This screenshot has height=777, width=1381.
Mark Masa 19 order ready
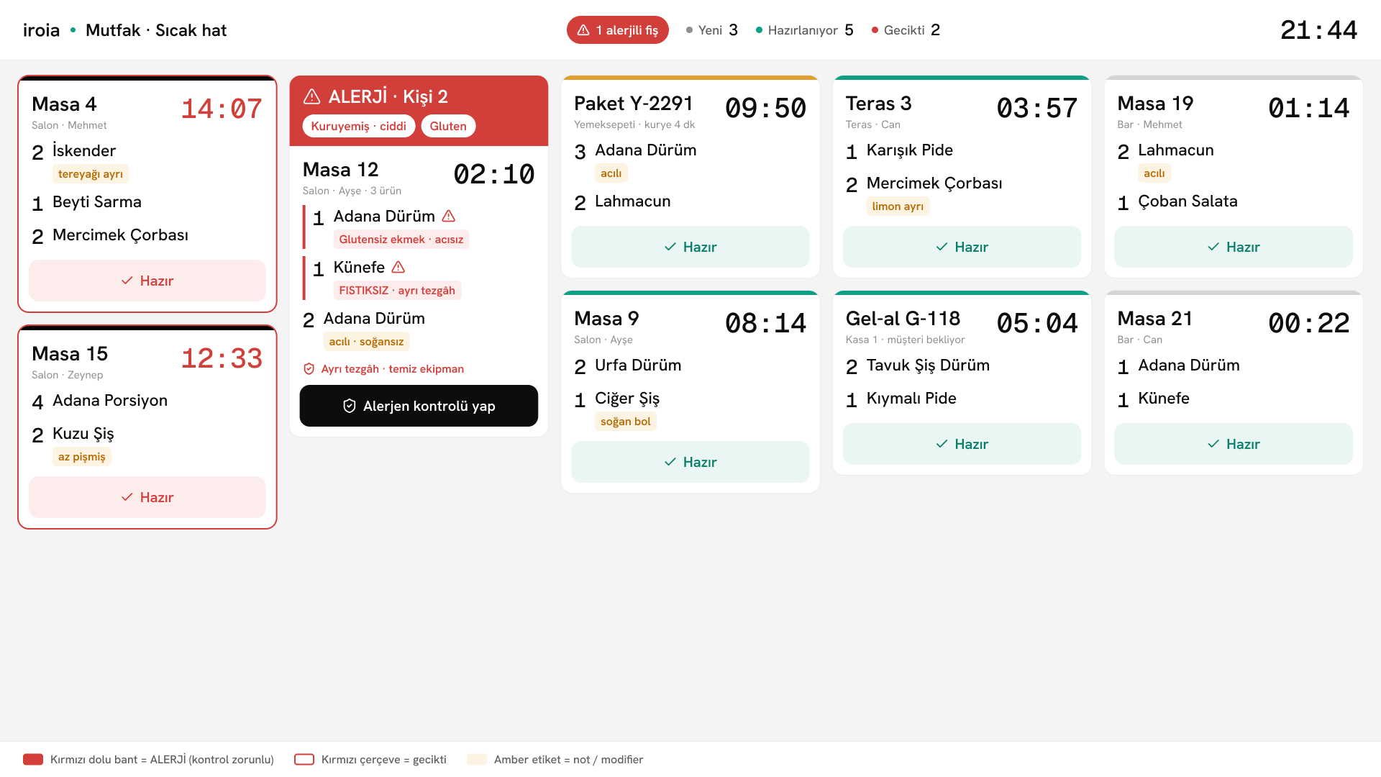pos(1234,247)
